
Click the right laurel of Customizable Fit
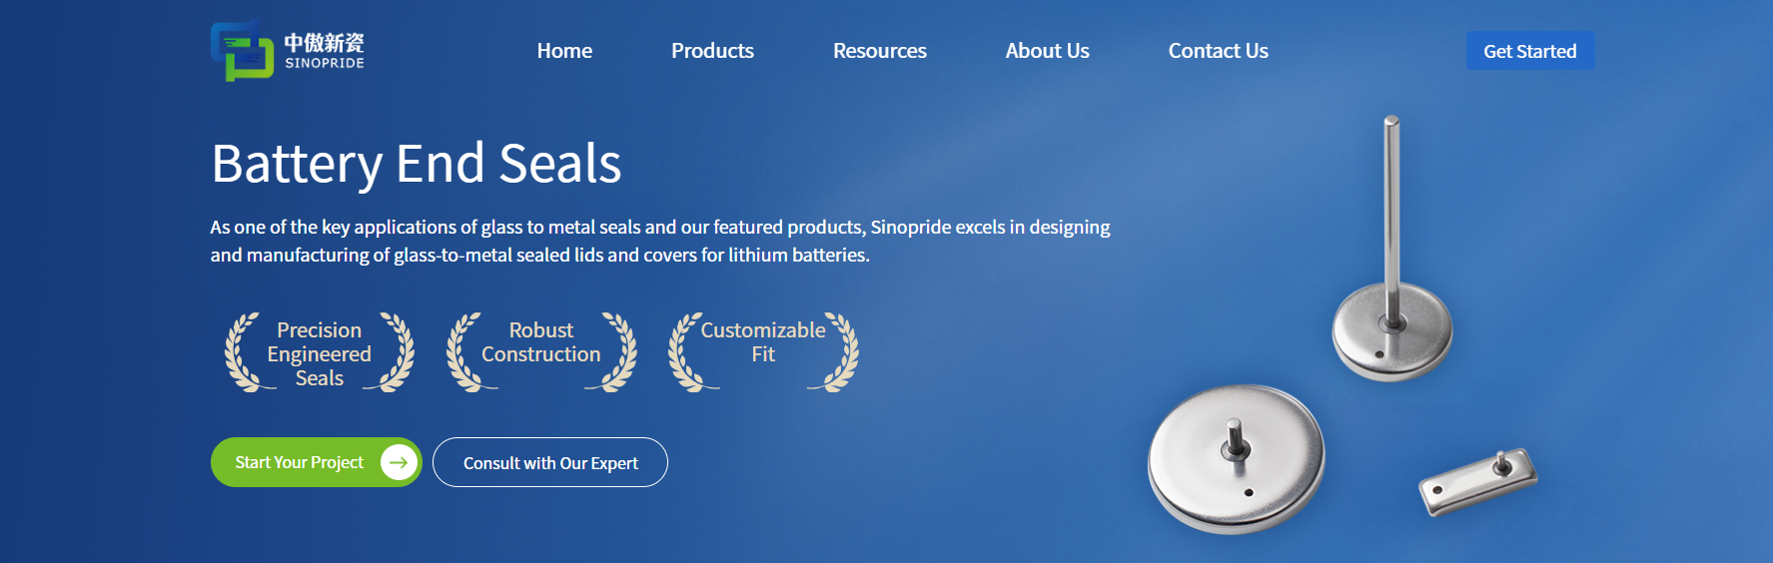point(839,353)
